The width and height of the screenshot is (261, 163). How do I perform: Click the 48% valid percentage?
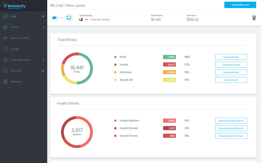[187, 57]
